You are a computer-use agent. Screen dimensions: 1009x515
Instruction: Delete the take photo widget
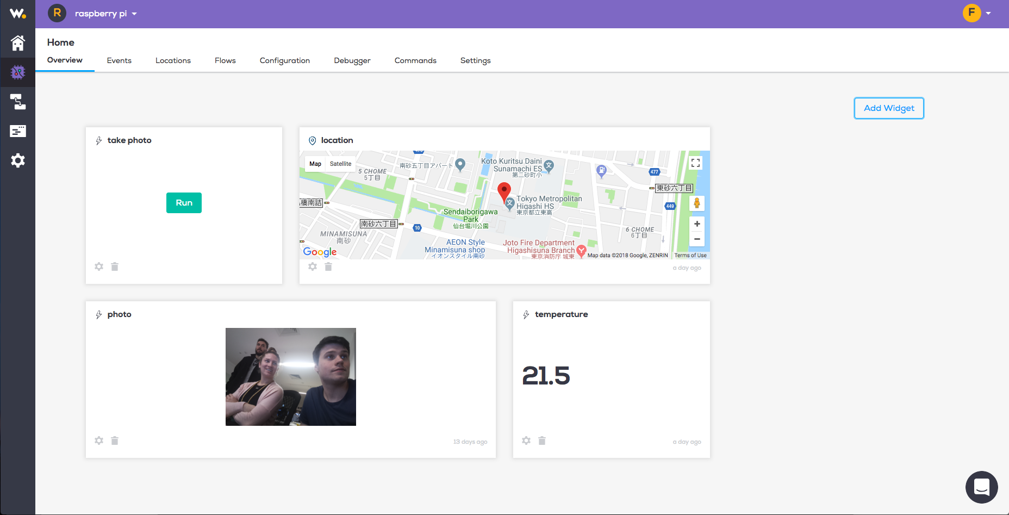coord(115,266)
